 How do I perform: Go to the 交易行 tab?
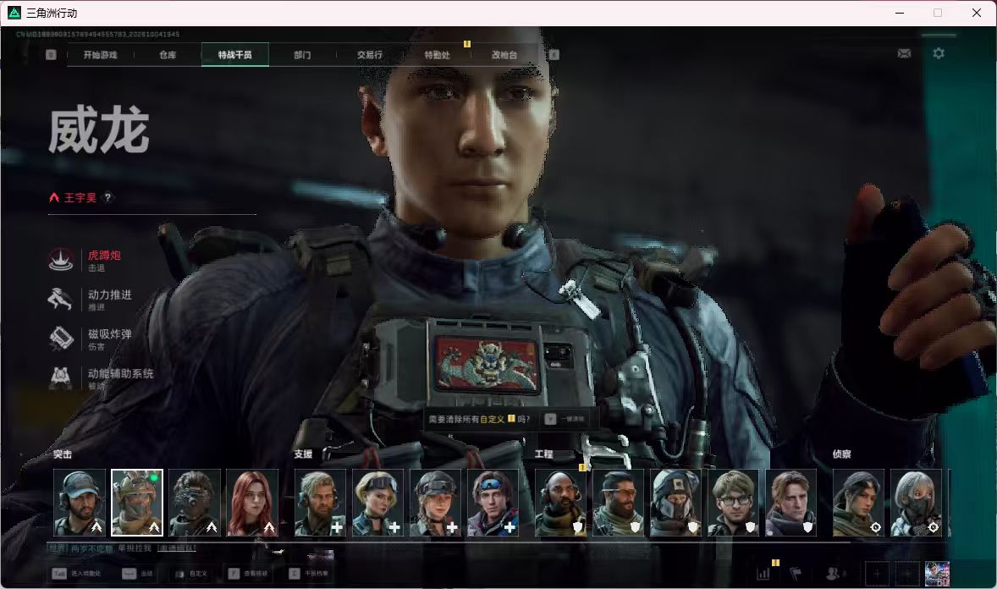pos(370,55)
